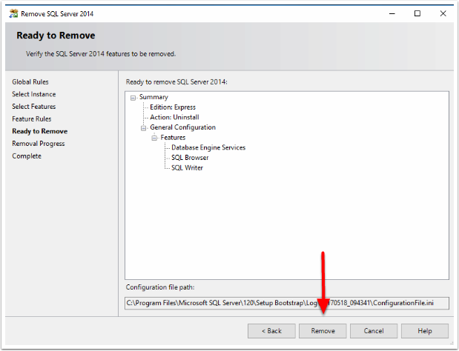Click Complete step in sidebar
Screen dimensions: 459x351
[27, 156]
